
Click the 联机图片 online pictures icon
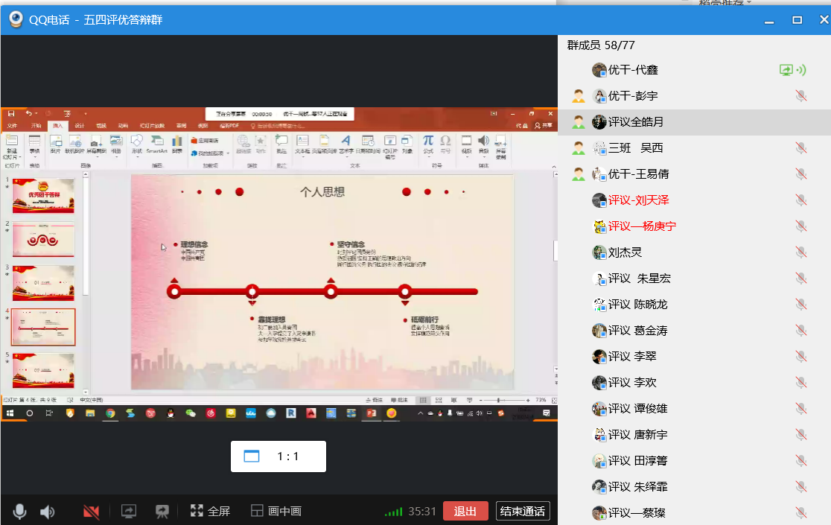(x=74, y=144)
